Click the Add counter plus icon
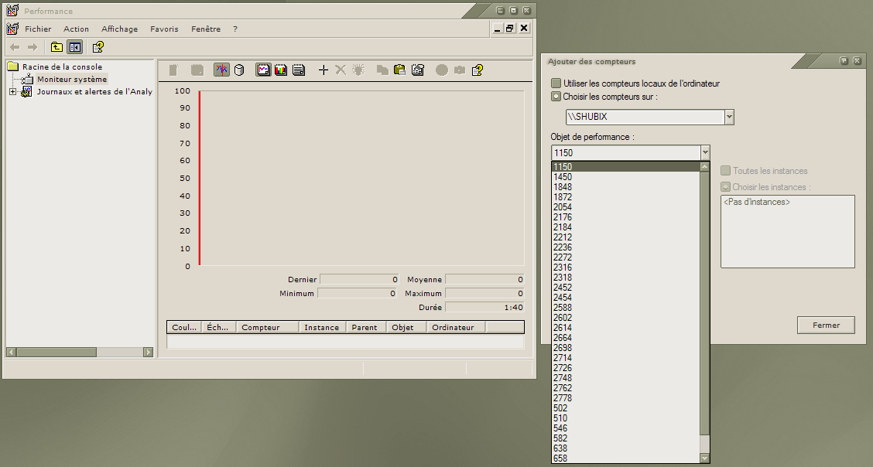Screen dimensions: 873x467 324,70
